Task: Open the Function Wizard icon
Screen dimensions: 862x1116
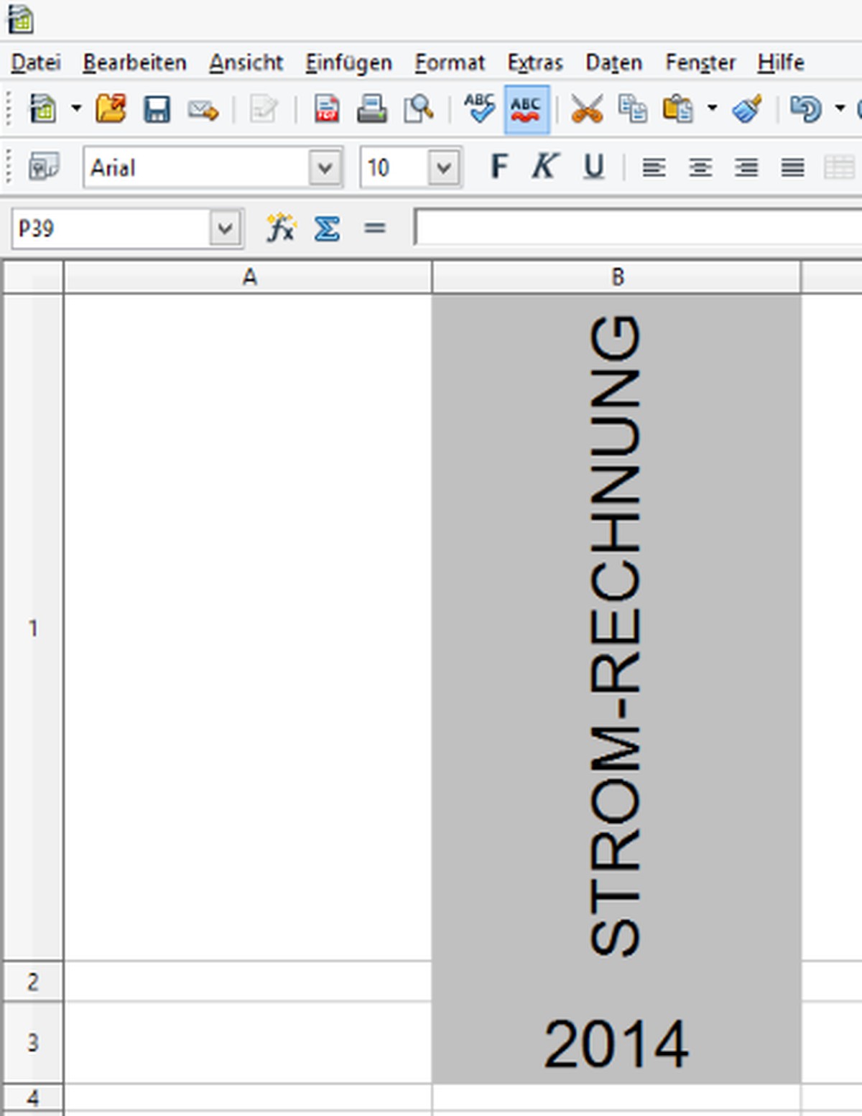Action: point(280,229)
